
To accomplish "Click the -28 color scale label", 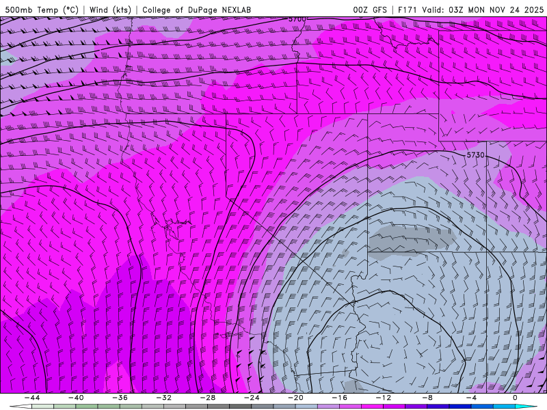I will pyautogui.click(x=208, y=398).
